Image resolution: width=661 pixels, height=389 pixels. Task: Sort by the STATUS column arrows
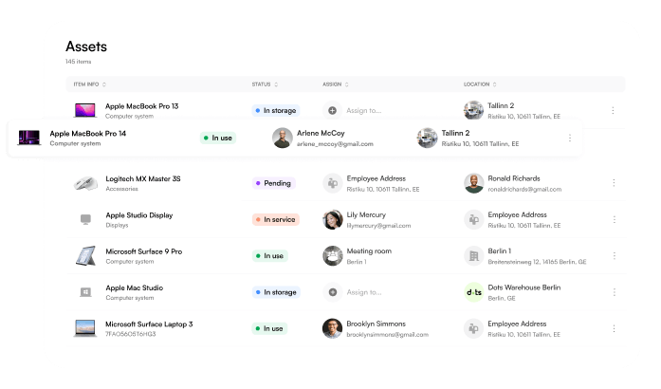tap(276, 84)
